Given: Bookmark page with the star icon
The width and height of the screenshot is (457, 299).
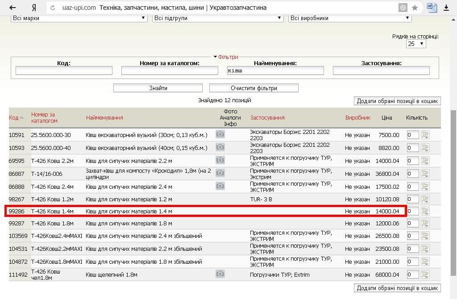Looking at the screenshot, I should click(415, 8).
